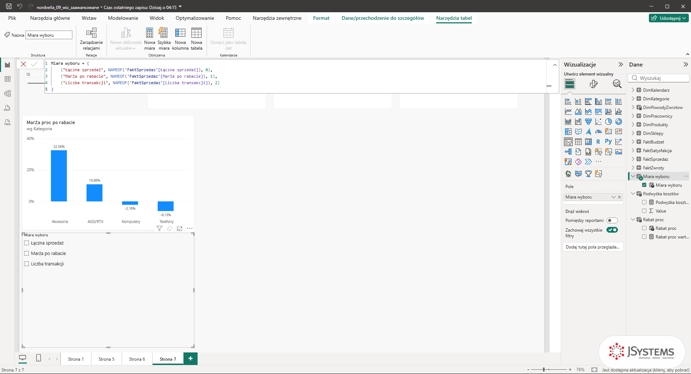The image size is (691, 374).
Task: Check the Rabat proc wart... field checkbox
Action: coord(644,237)
